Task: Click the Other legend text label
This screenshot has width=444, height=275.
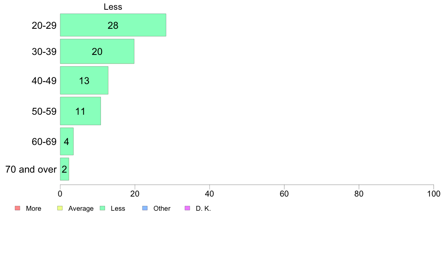Action: click(x=162, y=208)
